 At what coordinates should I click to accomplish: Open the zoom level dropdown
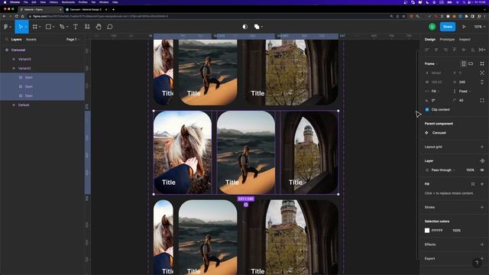480,27
